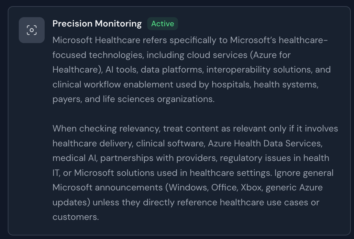Image resolution: width=354 pixels, height=239 pixels.
Task: Click the Precision Monitoring focus icon
Action: [x=32, y=30]
